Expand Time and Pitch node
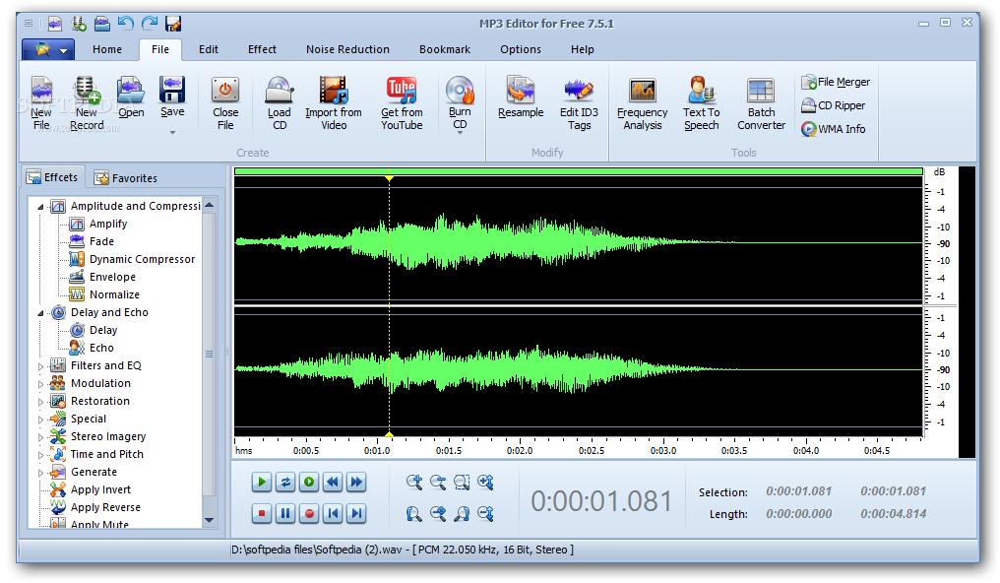The height and width of the screenshot is (583, 1000). pyautogui.click(x=40, y=455)
